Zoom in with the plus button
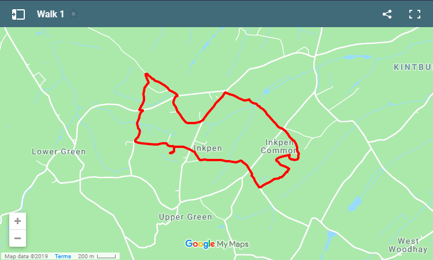This screenshot has width=433, height=260. tap(17, 221)
